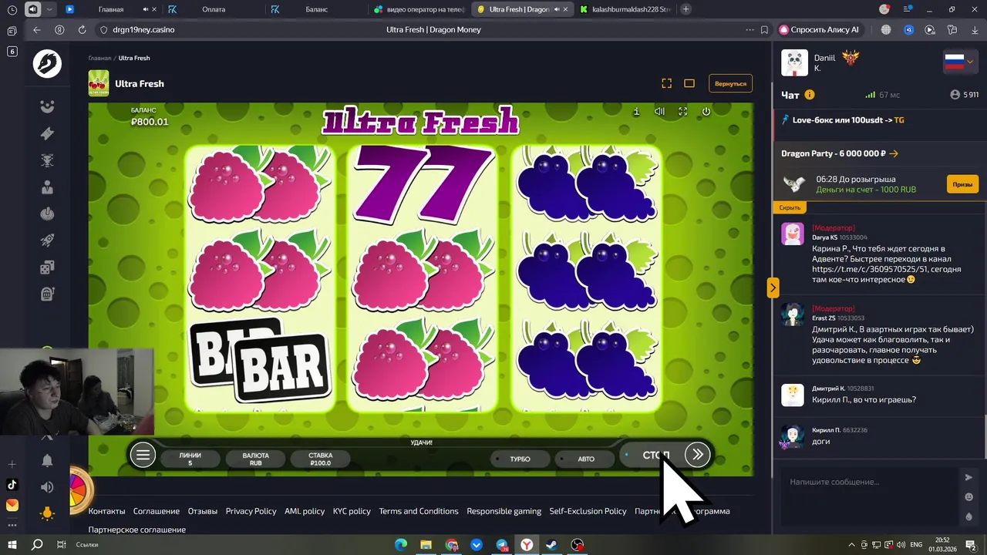Open browser three-dots page menu

[750, 29]
